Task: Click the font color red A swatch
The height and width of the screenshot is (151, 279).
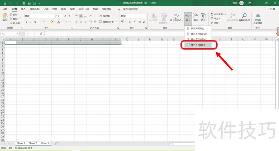Action: [x=58, y=22]
